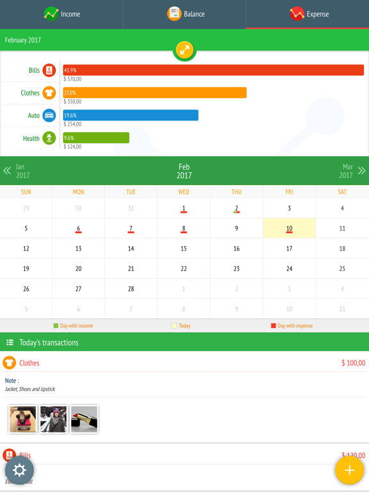This screenshot has height=492, width=369.
Task: Select February 3 on calendar
Action: (290, 208)
